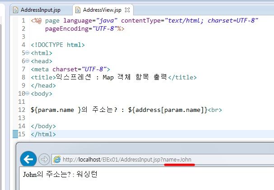The image size is (274, 190).
Task: Click the </body> closing tag
Action: tap(43, 126)
